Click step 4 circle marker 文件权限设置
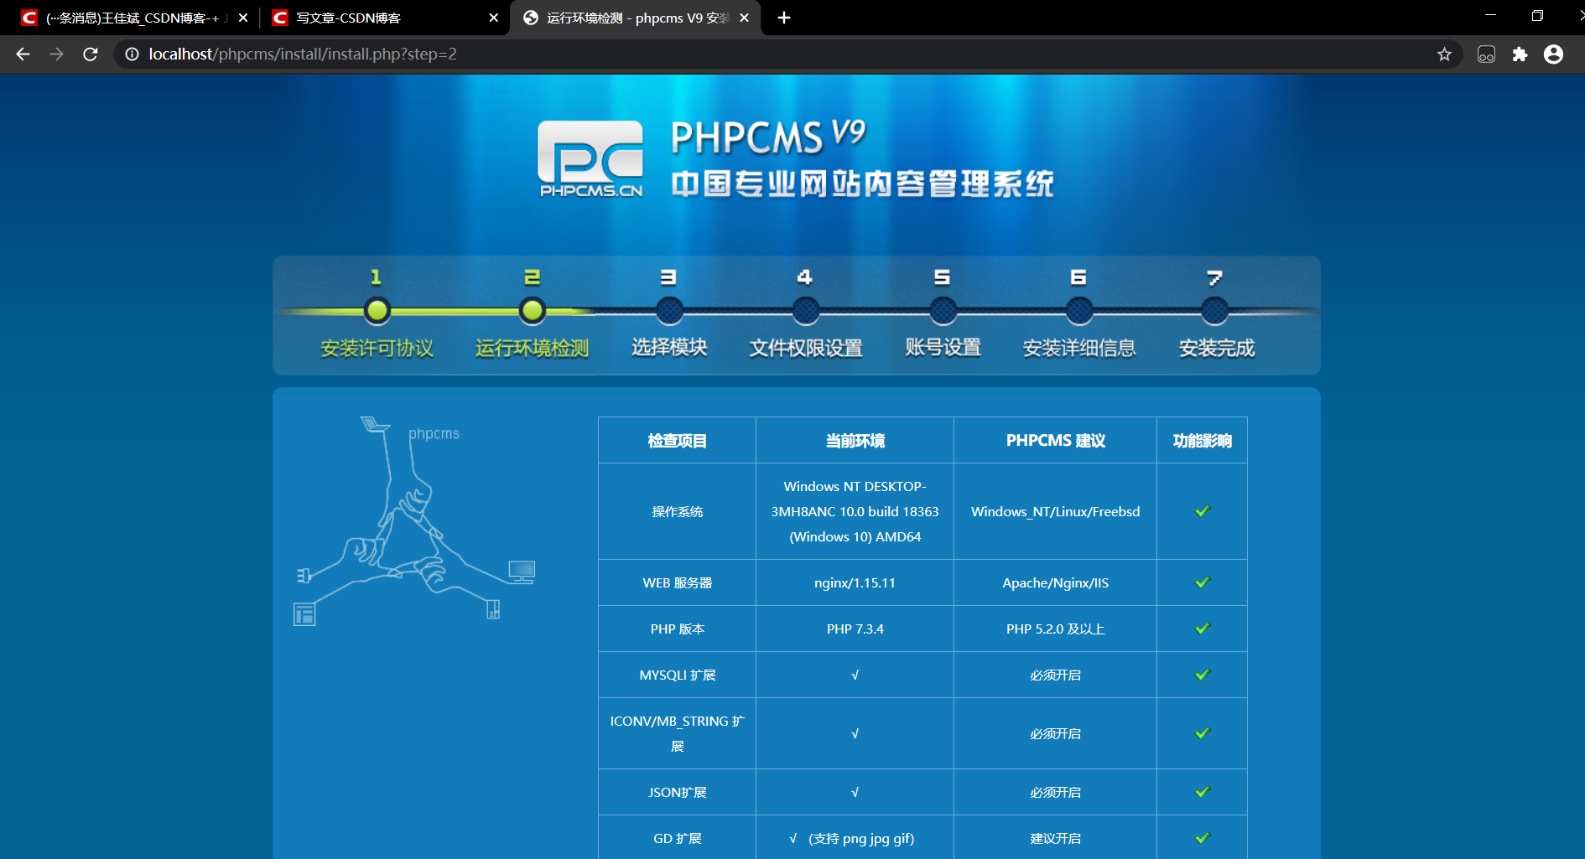 tap(806, 311)
